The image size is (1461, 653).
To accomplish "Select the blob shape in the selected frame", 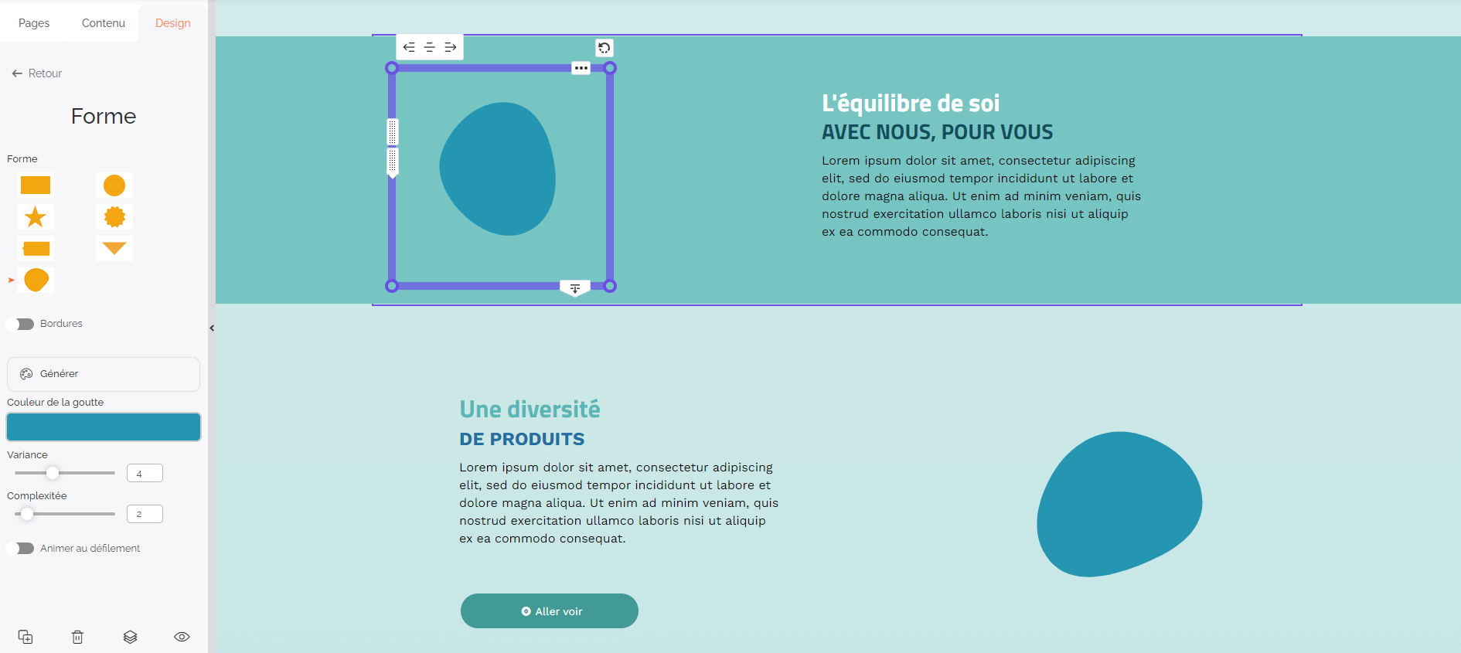I will 498,169.
